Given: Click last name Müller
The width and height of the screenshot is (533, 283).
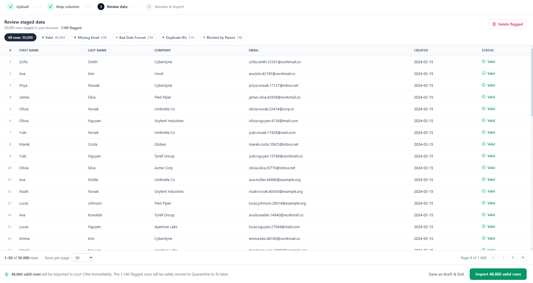Looking at the screenshot, I should (x=93, y=180).
